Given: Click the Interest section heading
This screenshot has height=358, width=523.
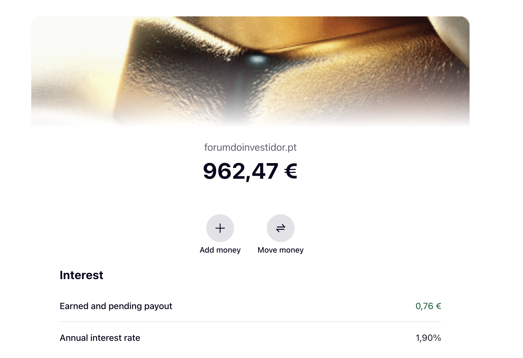Looking at the screenshot, I should coord(81,275).
